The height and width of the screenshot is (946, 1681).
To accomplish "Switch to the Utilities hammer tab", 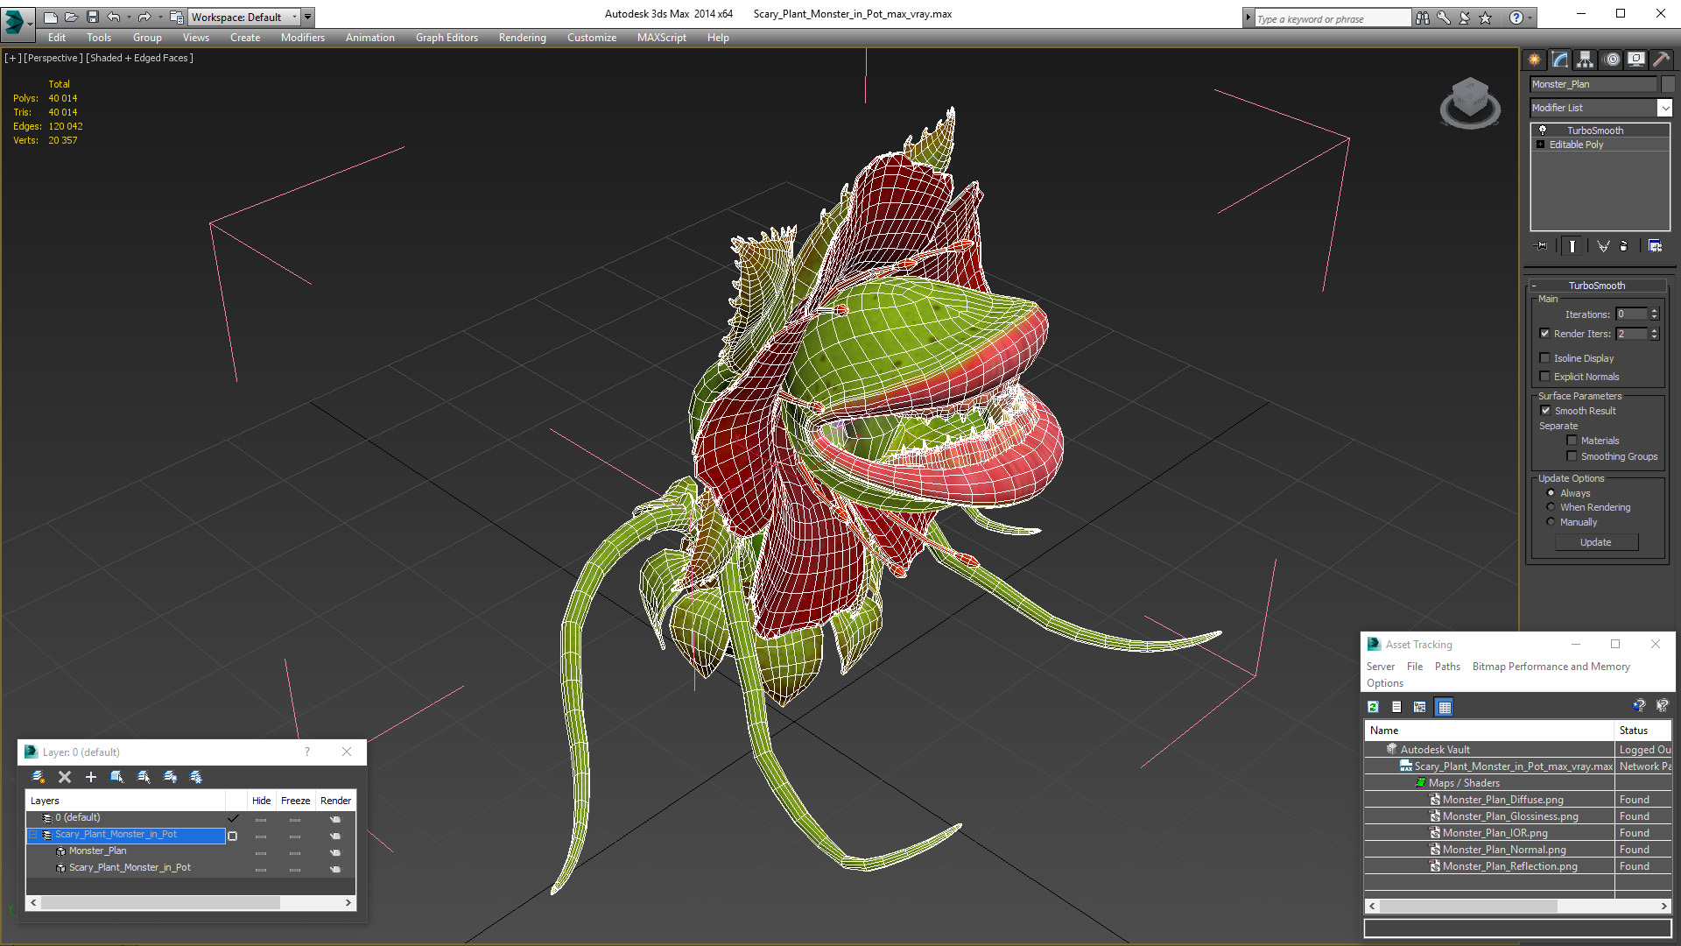I will pos(1661,60).
